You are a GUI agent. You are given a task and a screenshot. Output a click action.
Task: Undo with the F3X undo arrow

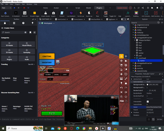[x=121, y=88]
